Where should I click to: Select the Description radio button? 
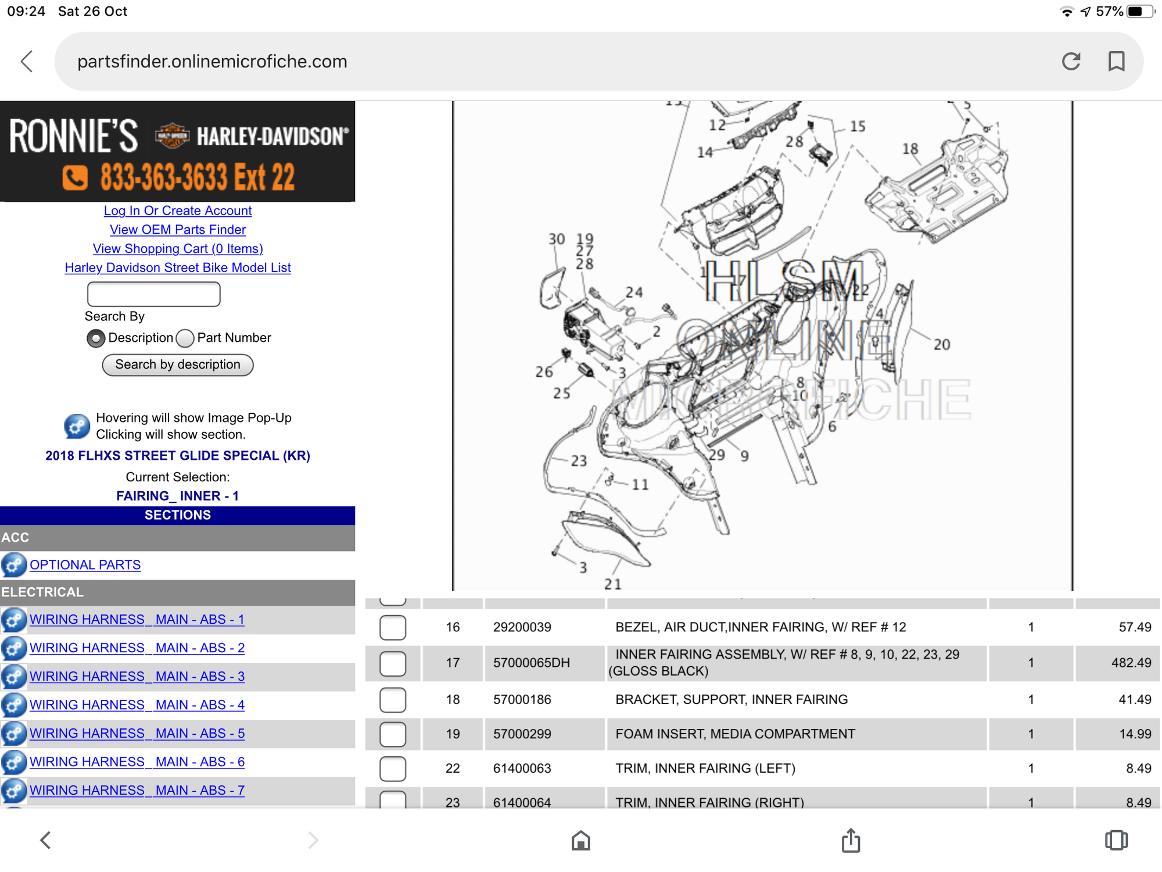click(96, 338)
